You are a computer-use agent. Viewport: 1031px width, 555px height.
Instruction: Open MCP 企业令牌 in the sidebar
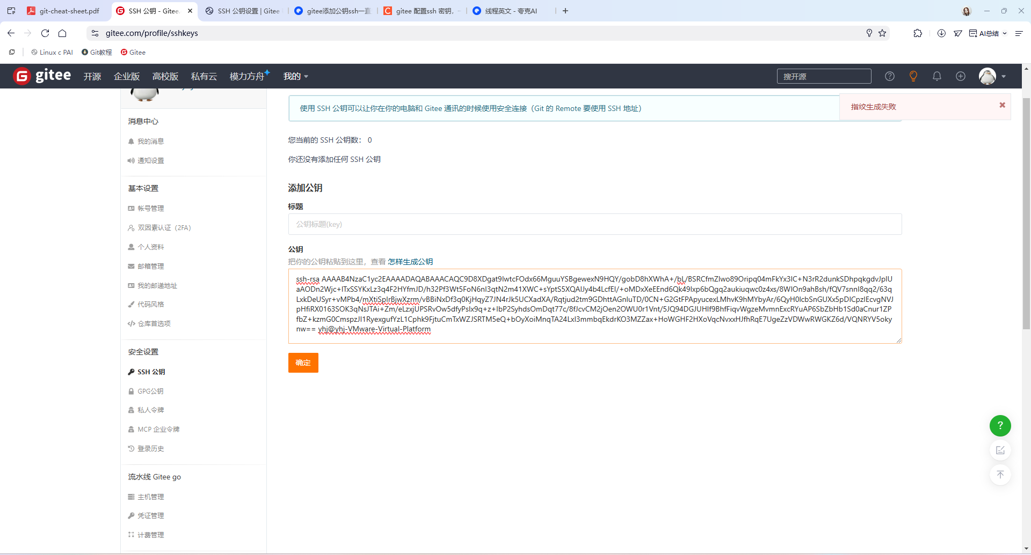(154, 429)
